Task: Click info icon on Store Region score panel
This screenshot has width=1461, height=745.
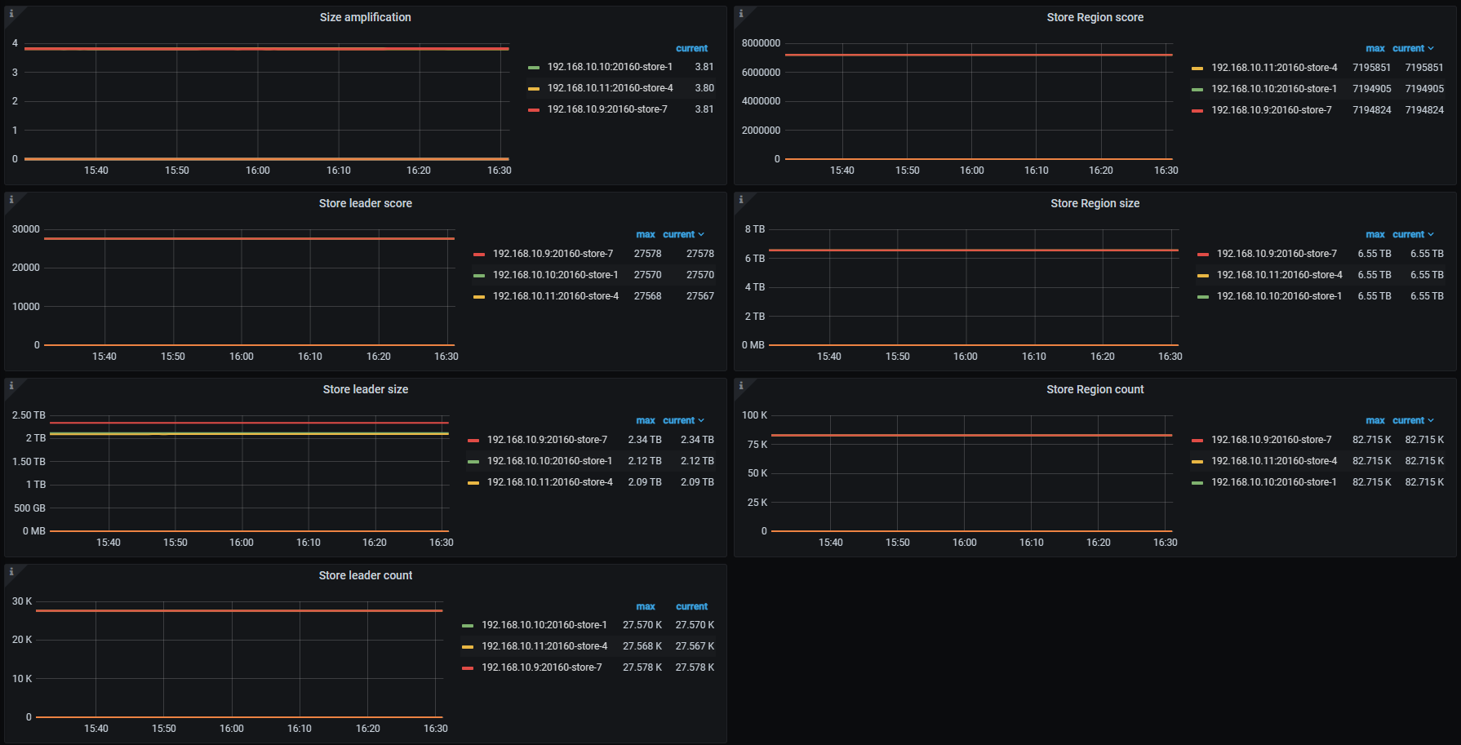Action: point(741,14)
